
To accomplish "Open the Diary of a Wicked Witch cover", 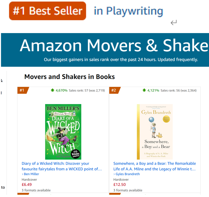I will tap(63, 132).
